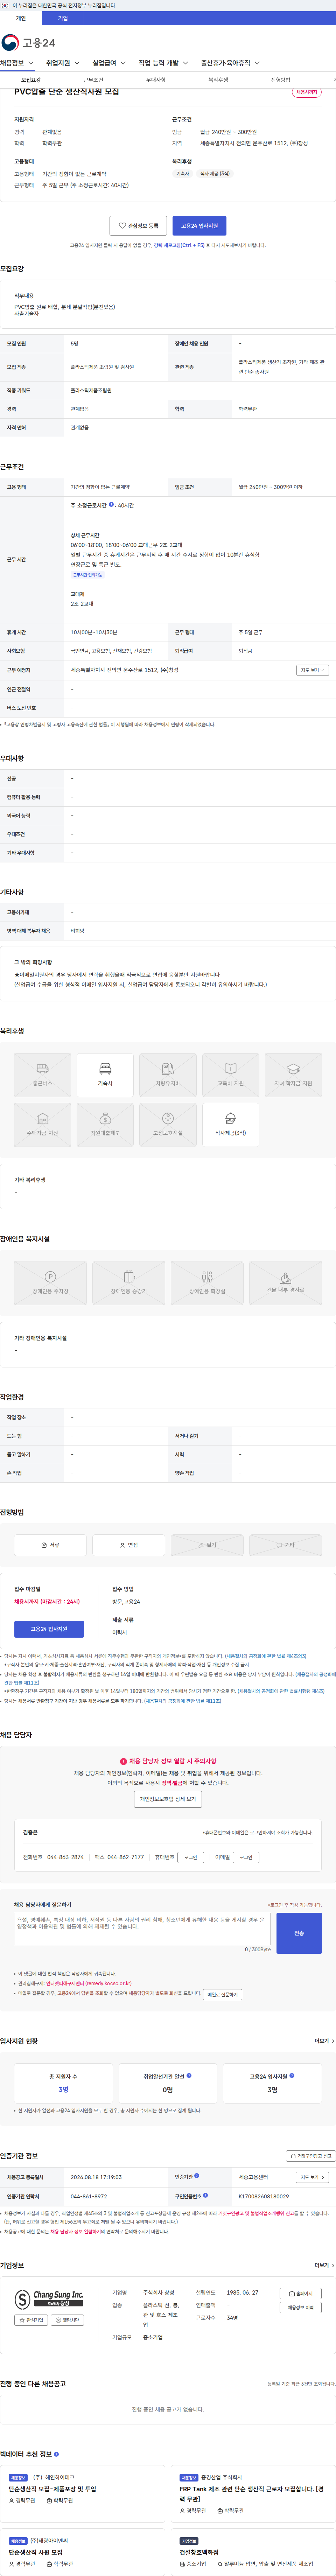Click the 직원대출제도 benefit icon
Screen dimensions: 336x2576
(105, 1125)
